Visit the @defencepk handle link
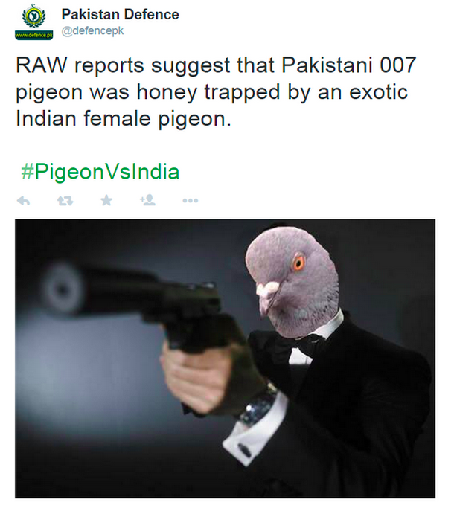 [93, 31]
